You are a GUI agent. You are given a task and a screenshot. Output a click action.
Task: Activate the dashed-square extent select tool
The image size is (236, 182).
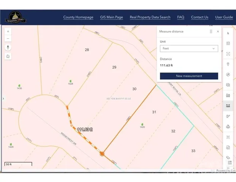(228, 54)
